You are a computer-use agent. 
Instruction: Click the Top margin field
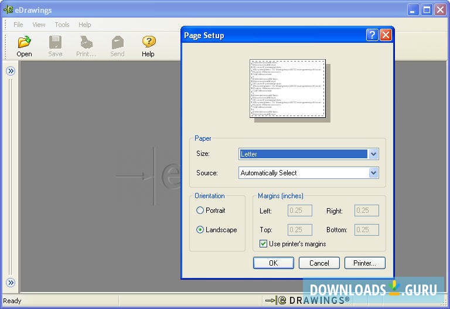(300, 230)
